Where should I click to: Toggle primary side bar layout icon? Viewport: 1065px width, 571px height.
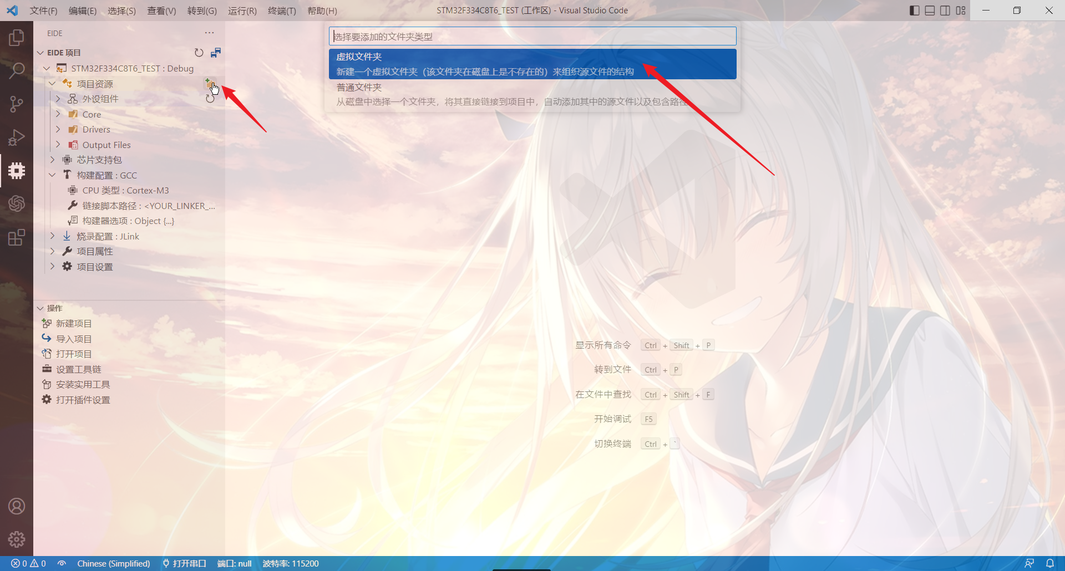point(915,11)
